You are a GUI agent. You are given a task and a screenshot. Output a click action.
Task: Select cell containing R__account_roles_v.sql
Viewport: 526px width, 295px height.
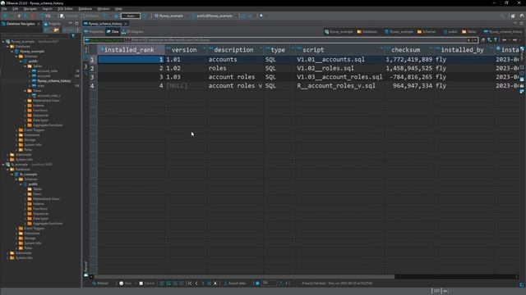point(339,85)
